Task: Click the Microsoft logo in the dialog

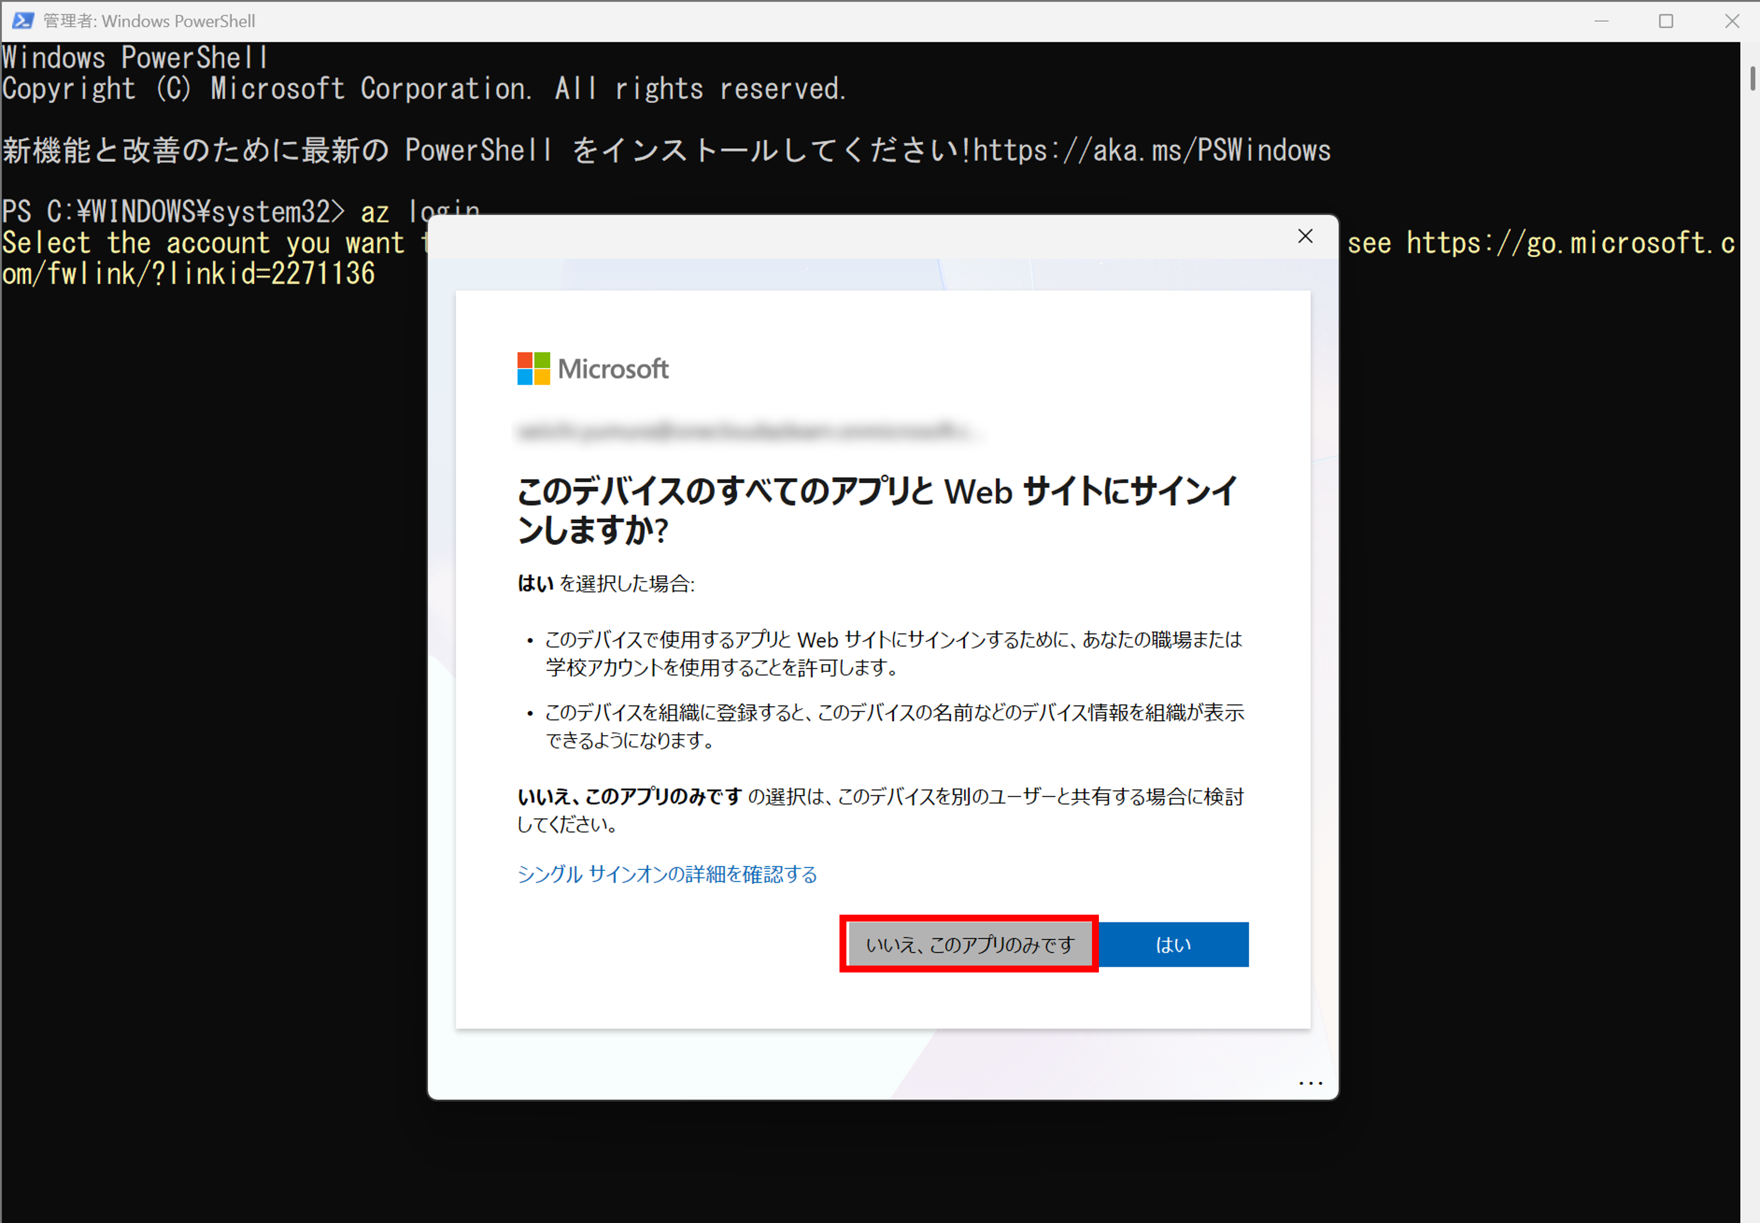Action: click(593, 369)
